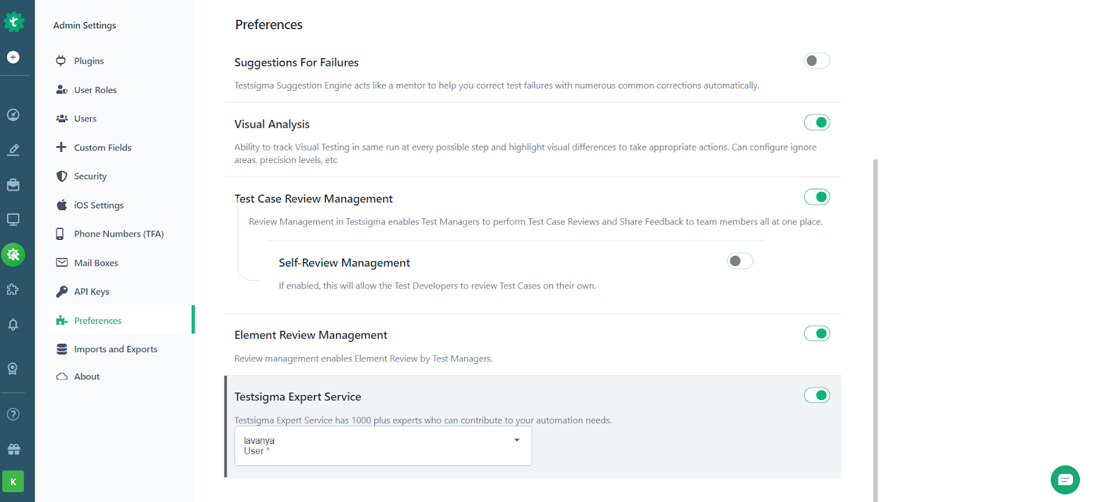Screen dimensions: 1109x502
Task: Click the Element Review Management heading
Action: click(x=311, y=335)
